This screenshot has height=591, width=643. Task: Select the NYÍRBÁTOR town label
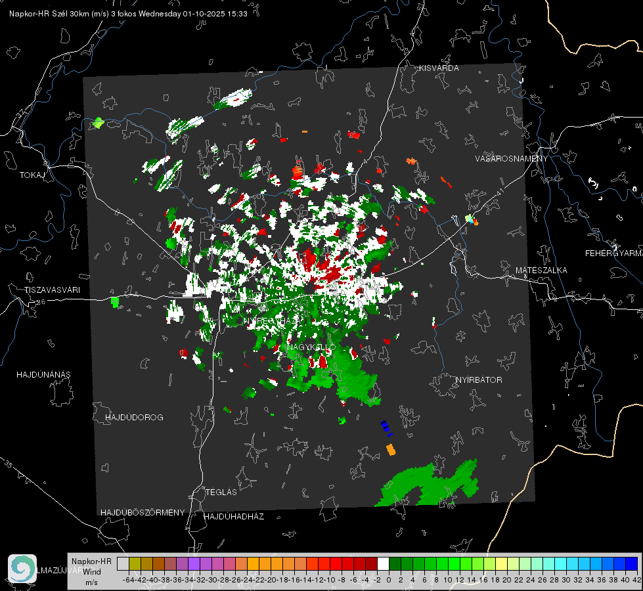[479, 380]
